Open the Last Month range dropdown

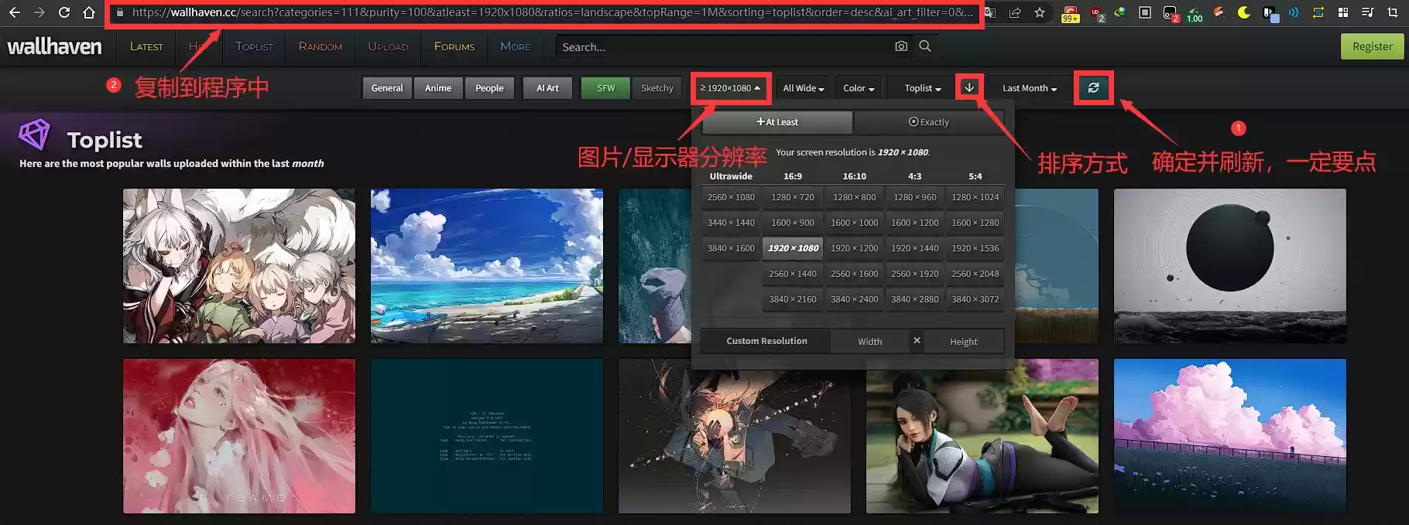1029,88
